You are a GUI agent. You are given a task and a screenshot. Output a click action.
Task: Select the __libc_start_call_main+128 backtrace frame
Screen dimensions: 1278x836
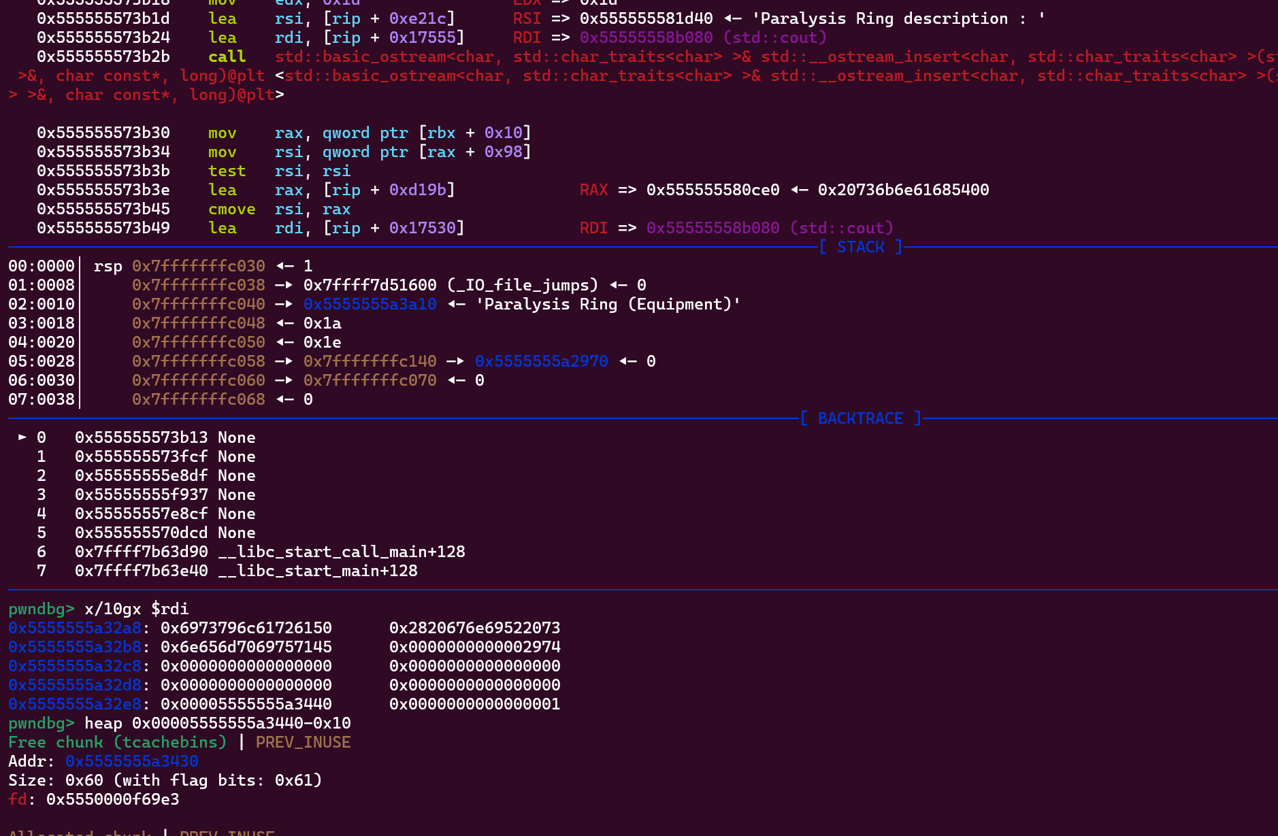(341, 552)
